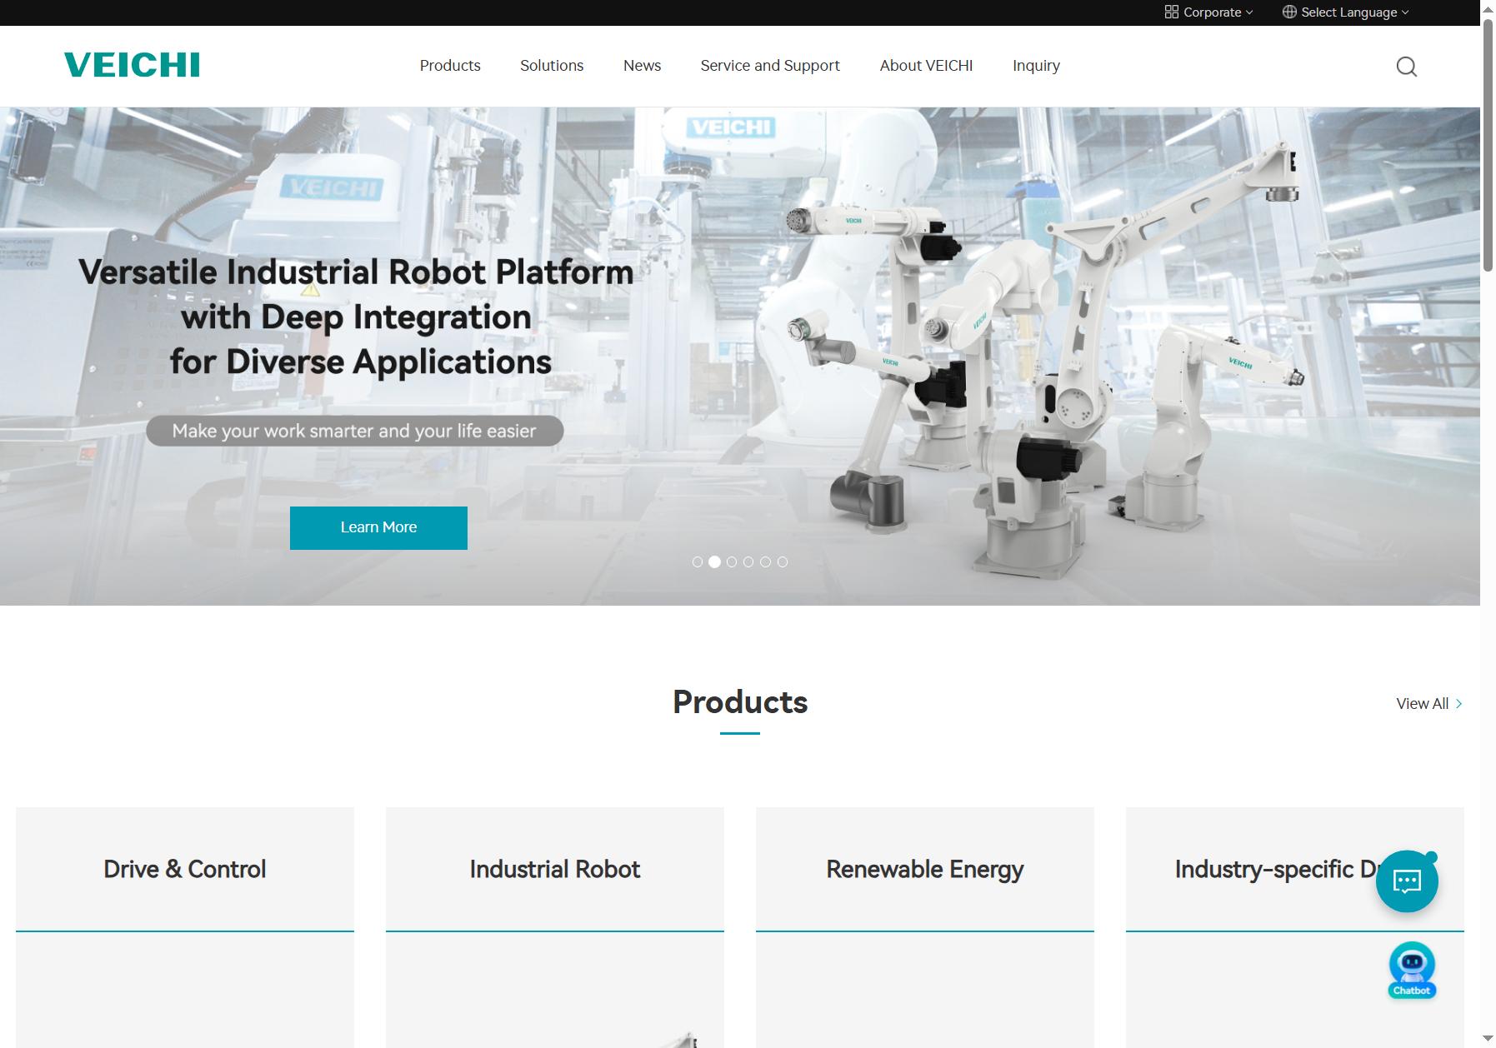This screenshot has height=1048, width=1496.
Task: Click 'Make your work smarter' tagline
Action: 354,432
